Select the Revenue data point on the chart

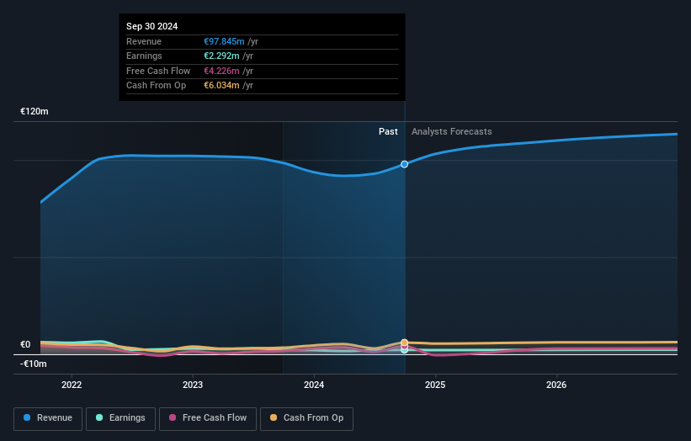404,164
